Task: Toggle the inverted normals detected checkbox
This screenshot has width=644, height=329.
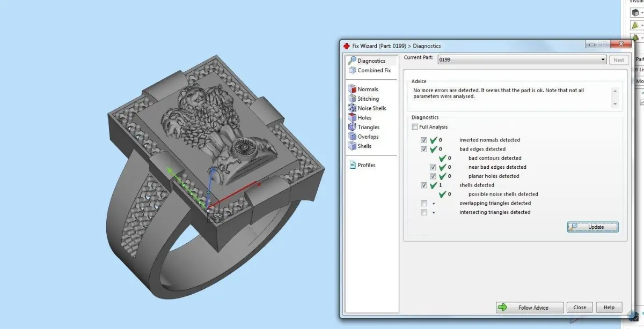Action: coord(424,140)
